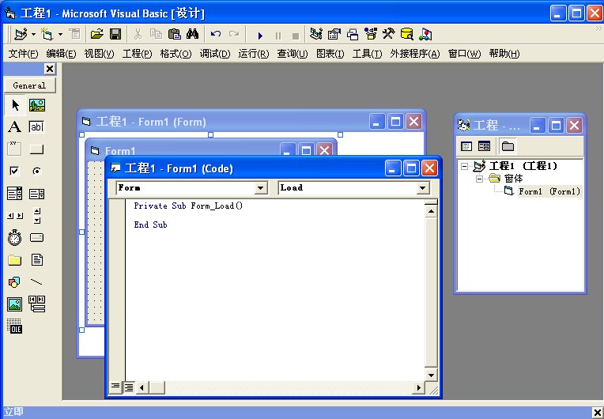Select the CommandButton control tool
Viewport: 604px width, 419px height.
click(x=37, y=149)
